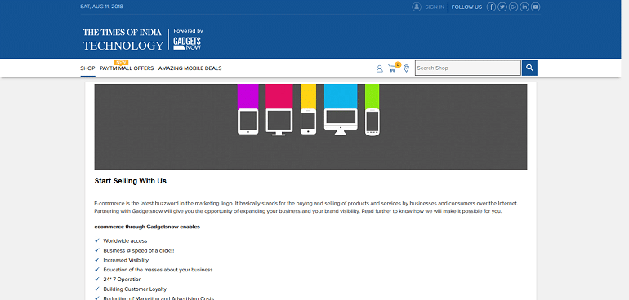Screen dimensions: 629x300
Task: Click the 'Increased Visibility' list item
Action: point(126,260)
